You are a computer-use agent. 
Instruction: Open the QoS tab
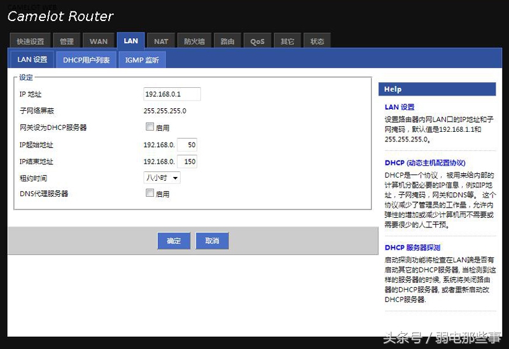tap(258, 41)
